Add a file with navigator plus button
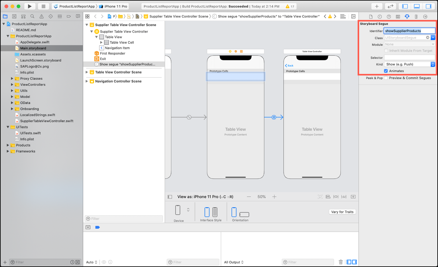The image size is (438, 267). coord(5,262)
